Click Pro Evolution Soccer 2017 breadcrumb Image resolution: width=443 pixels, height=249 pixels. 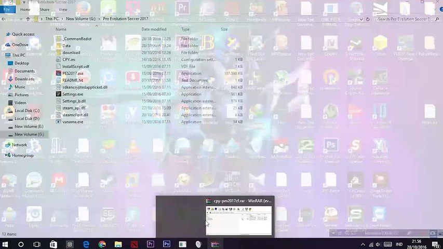tap(126, 19)
